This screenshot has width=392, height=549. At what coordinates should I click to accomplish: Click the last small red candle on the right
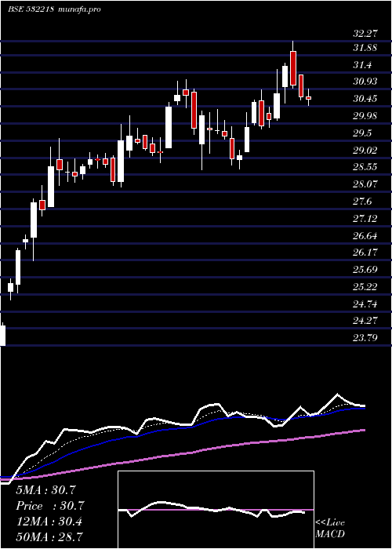click(308, 98)
